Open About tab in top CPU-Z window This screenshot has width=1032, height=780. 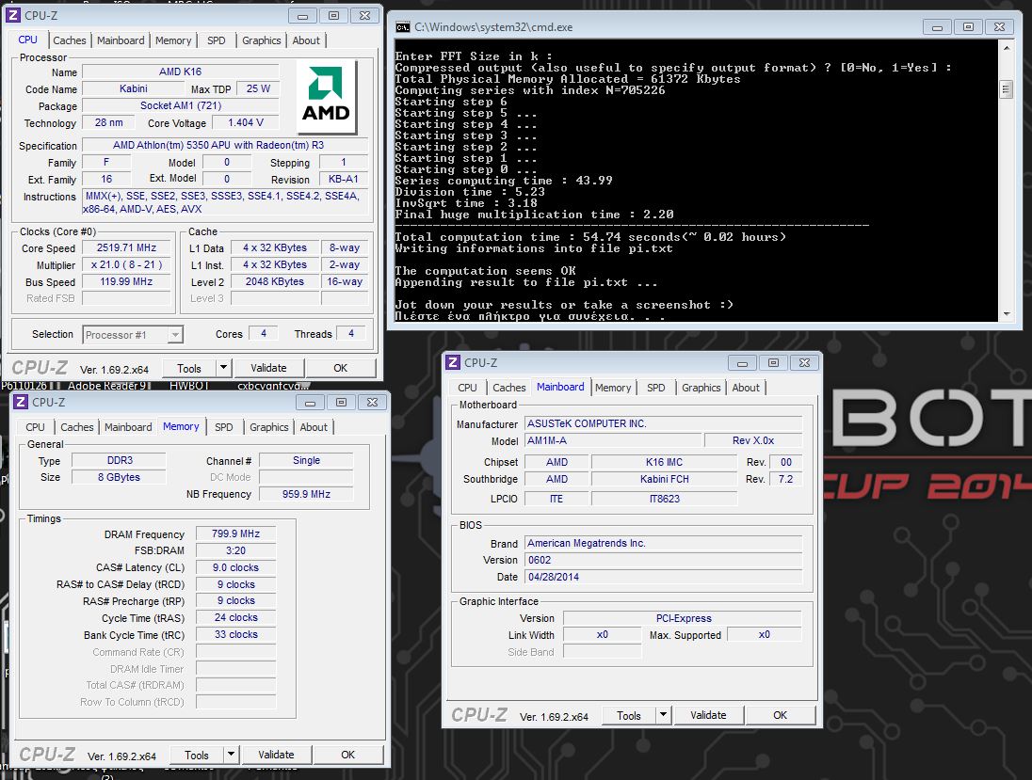306,40
